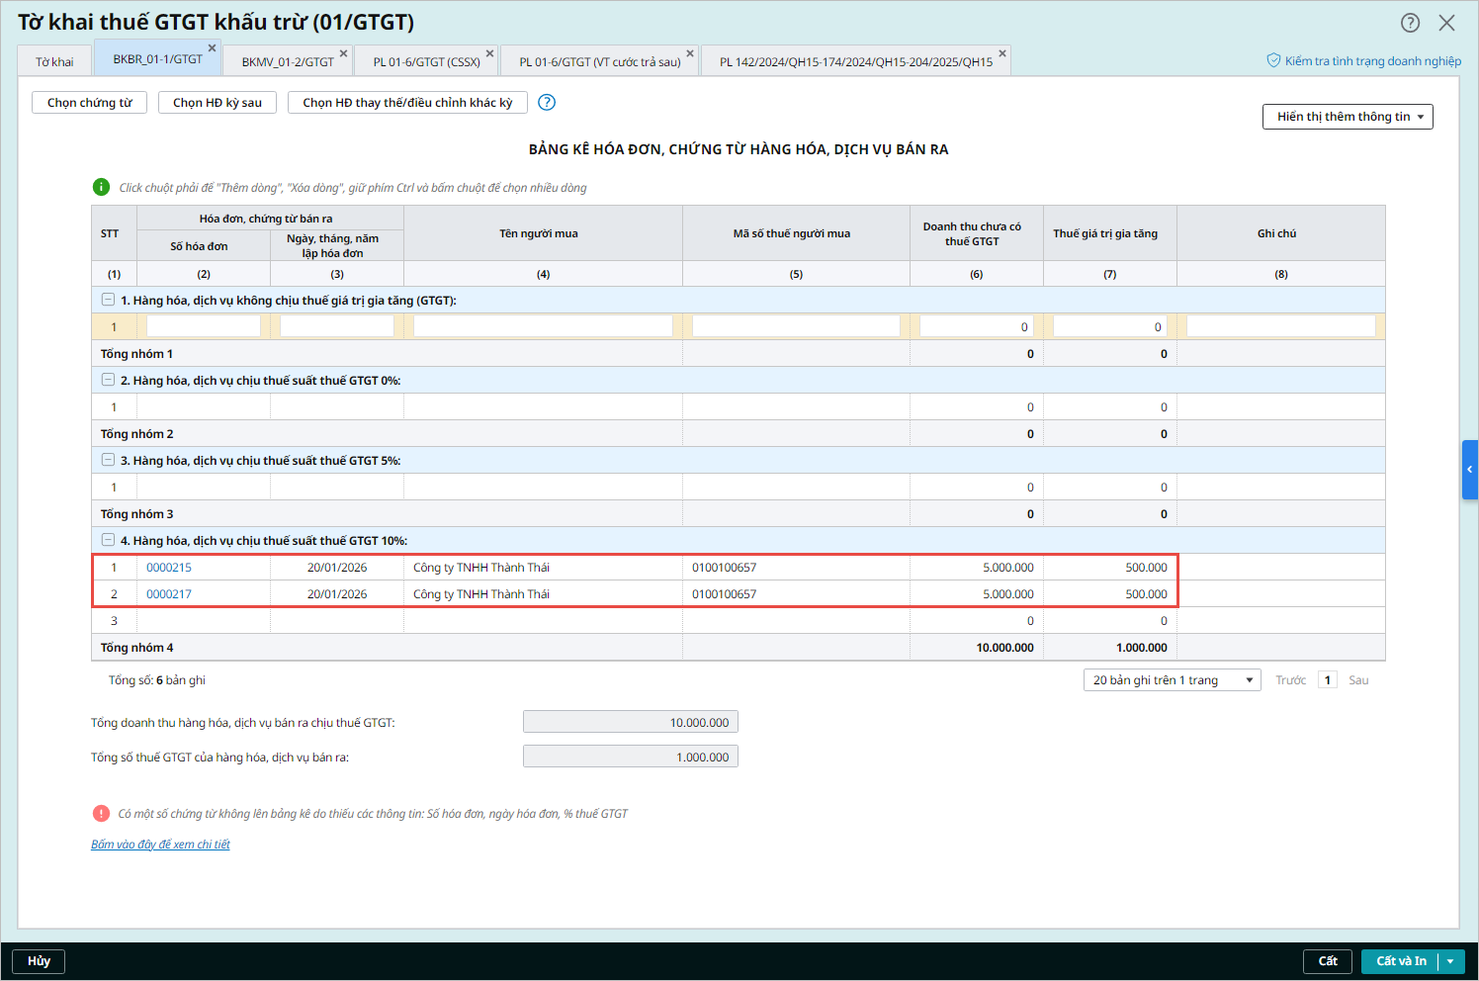
Task: Click the shield icon for Kiểm tra tình trạng doanh nghiệp
Action: pyautogui.click(x=1273, y=60)
